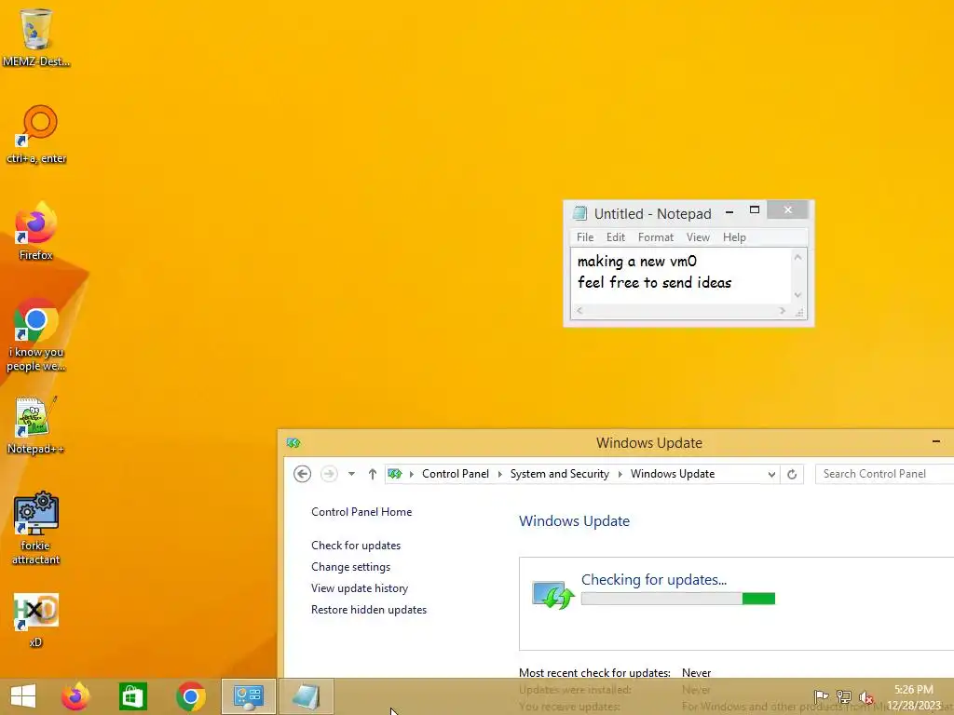The width and height of the screenshot is (954, 715).
Task: Click the Up arrow in Windows Update
Action: coord(373,474)
